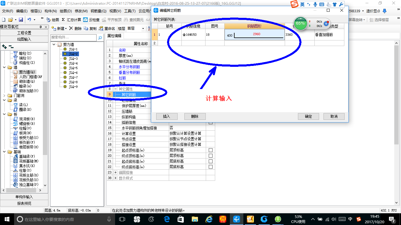The height and width of the screenshot is (225, 401).
Task: Open the 报表预览 navigation section
Action: click(24, 203)
